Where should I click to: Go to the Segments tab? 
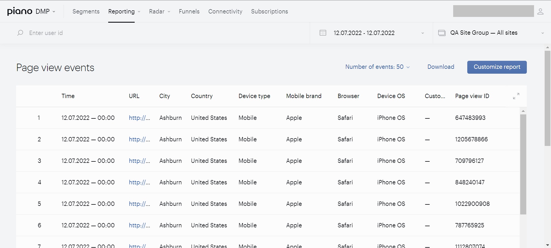tap(86, 11)
